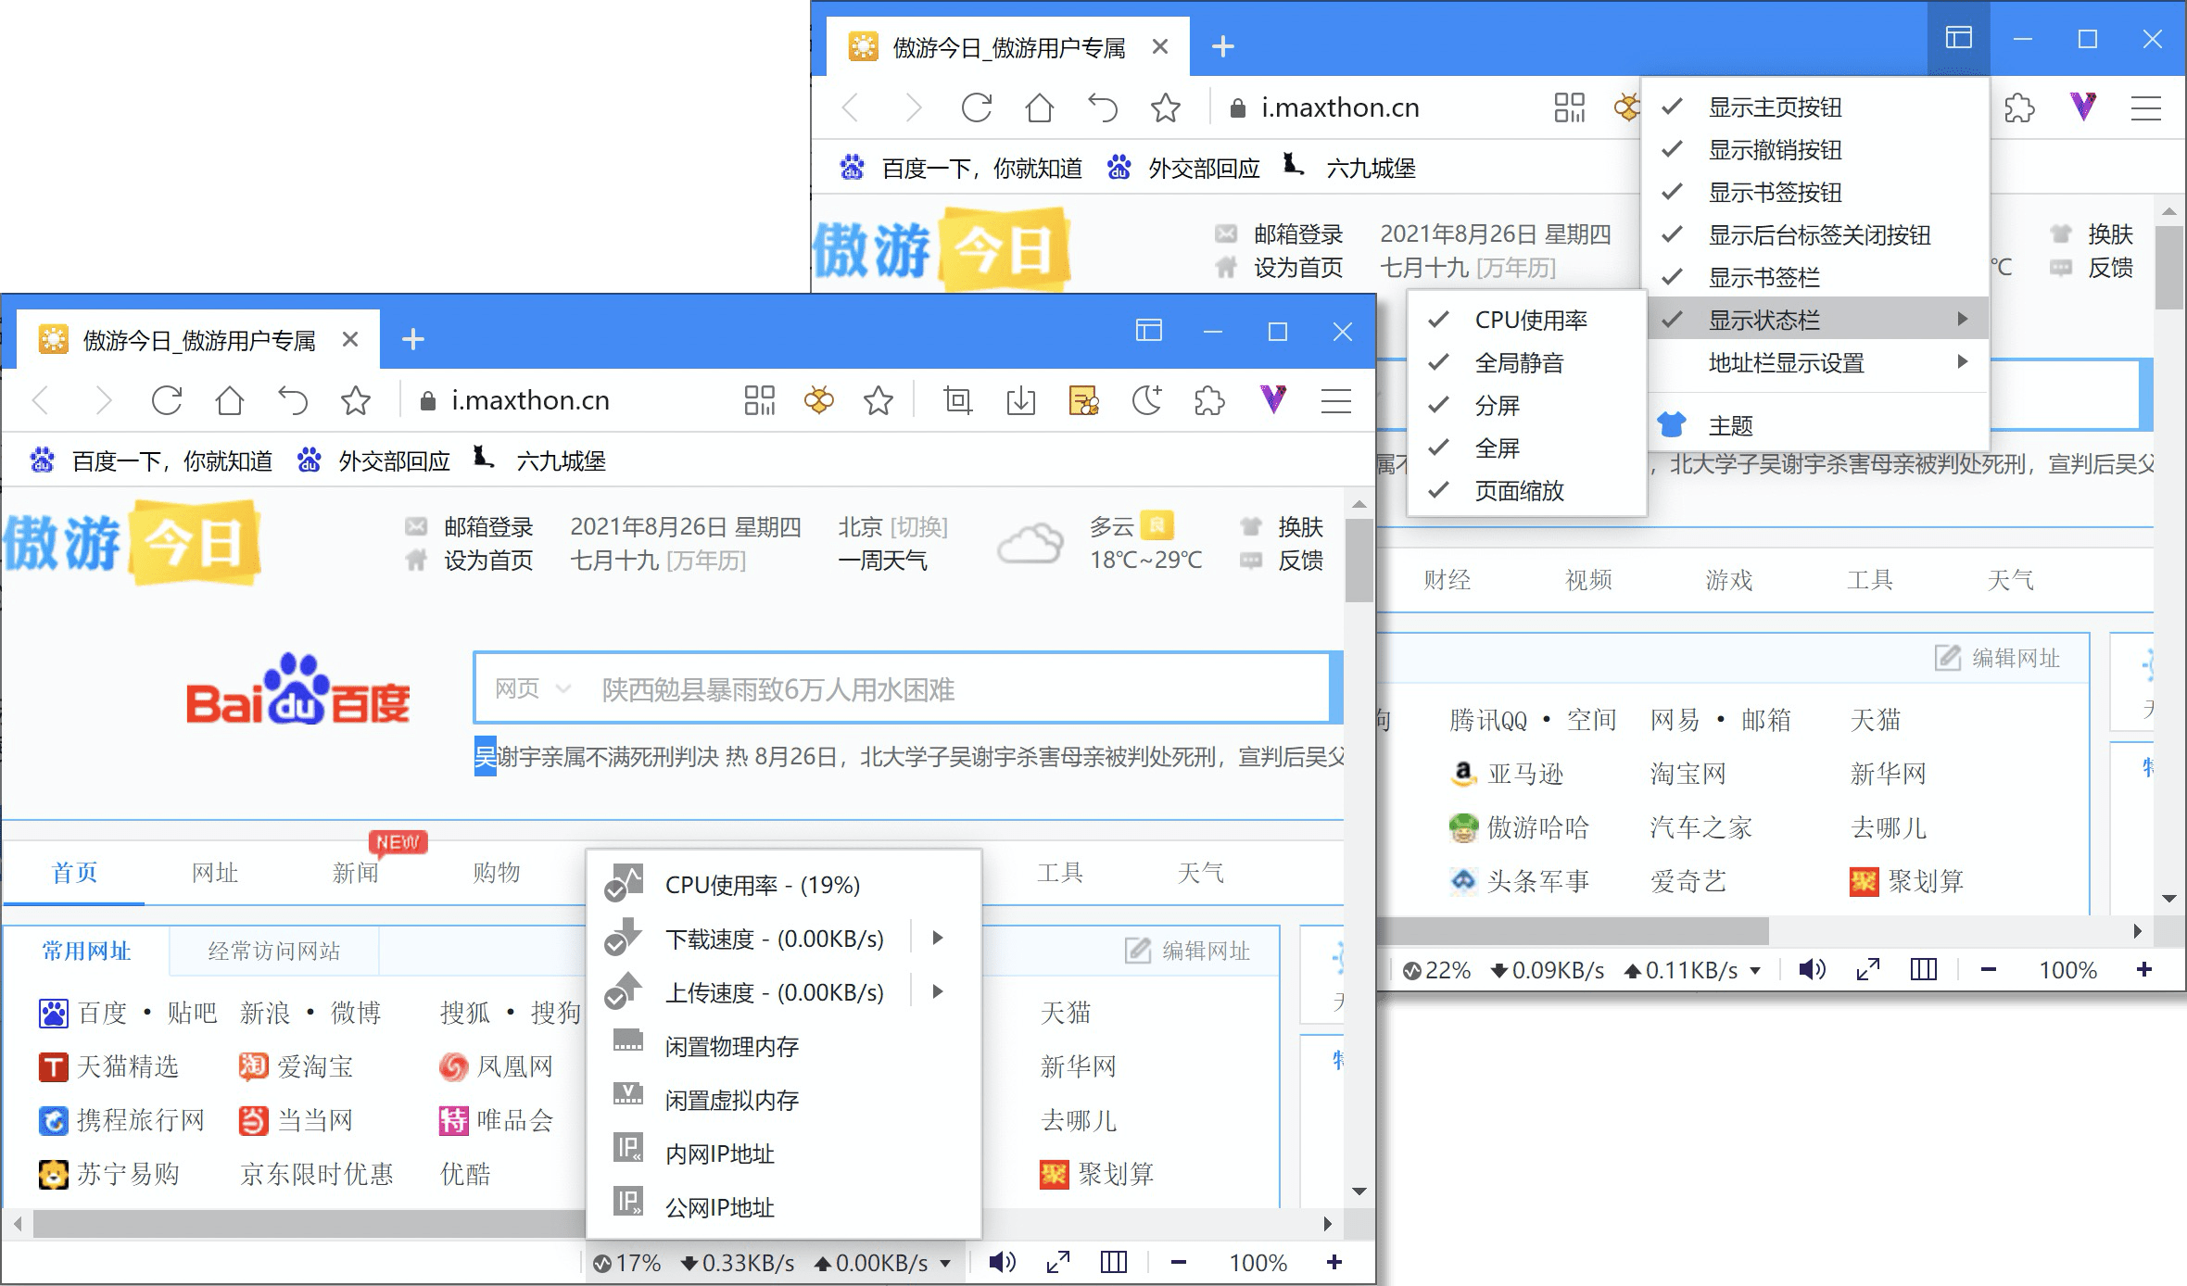Toggle 分屏 in status bar submenu
2187x1286 pixels.
(x=1526, y=406)
